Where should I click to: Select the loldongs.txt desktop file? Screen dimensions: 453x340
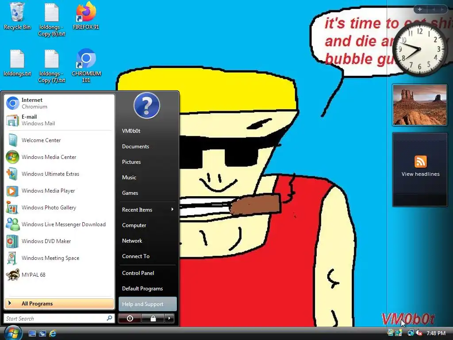click(x=17, y=63)
